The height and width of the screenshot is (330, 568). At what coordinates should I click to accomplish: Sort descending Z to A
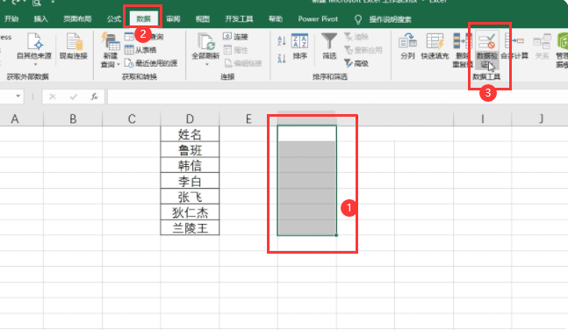tap(282, 58)
